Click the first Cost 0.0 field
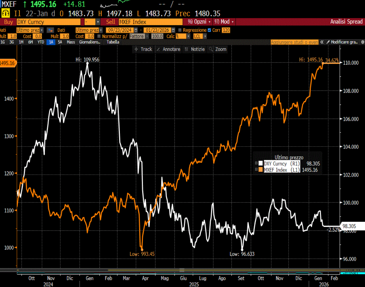This screenshot has width=365, height=287. click(x=37, y=36)
